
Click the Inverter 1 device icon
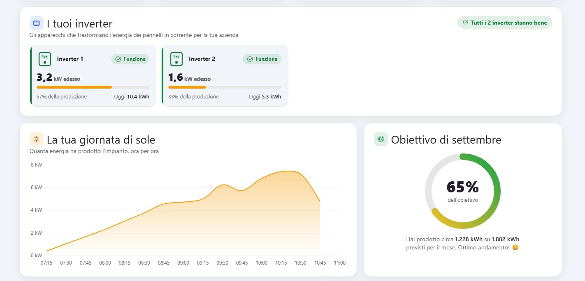45,59
